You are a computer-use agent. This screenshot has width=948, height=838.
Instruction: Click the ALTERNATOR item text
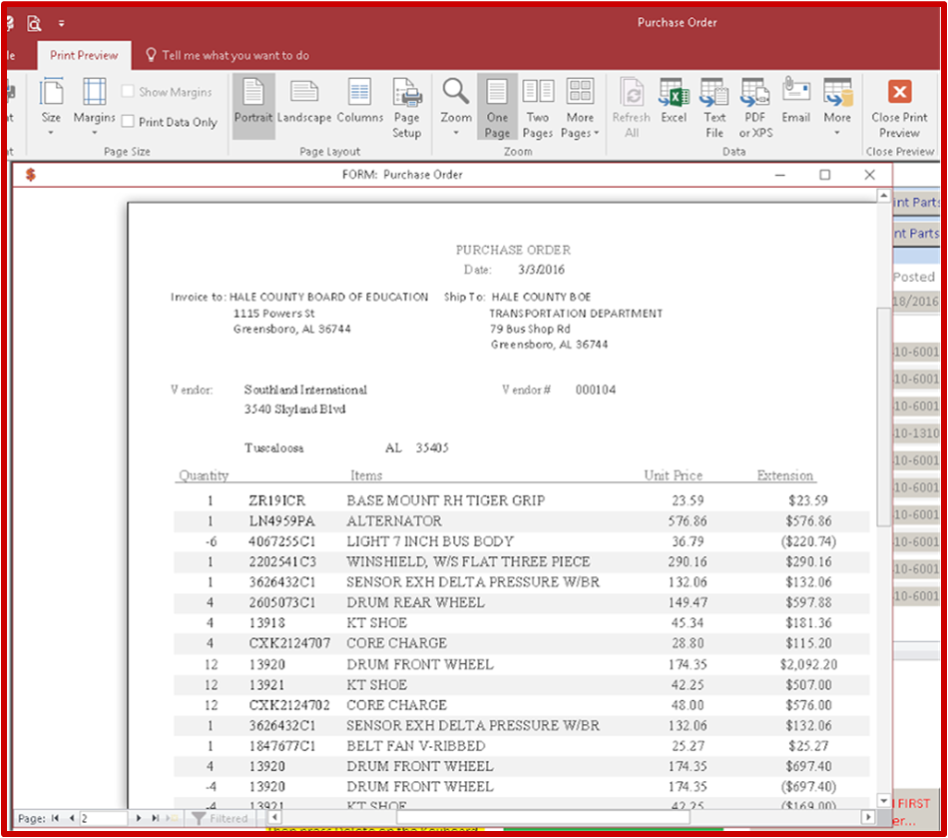click(393, 521)
